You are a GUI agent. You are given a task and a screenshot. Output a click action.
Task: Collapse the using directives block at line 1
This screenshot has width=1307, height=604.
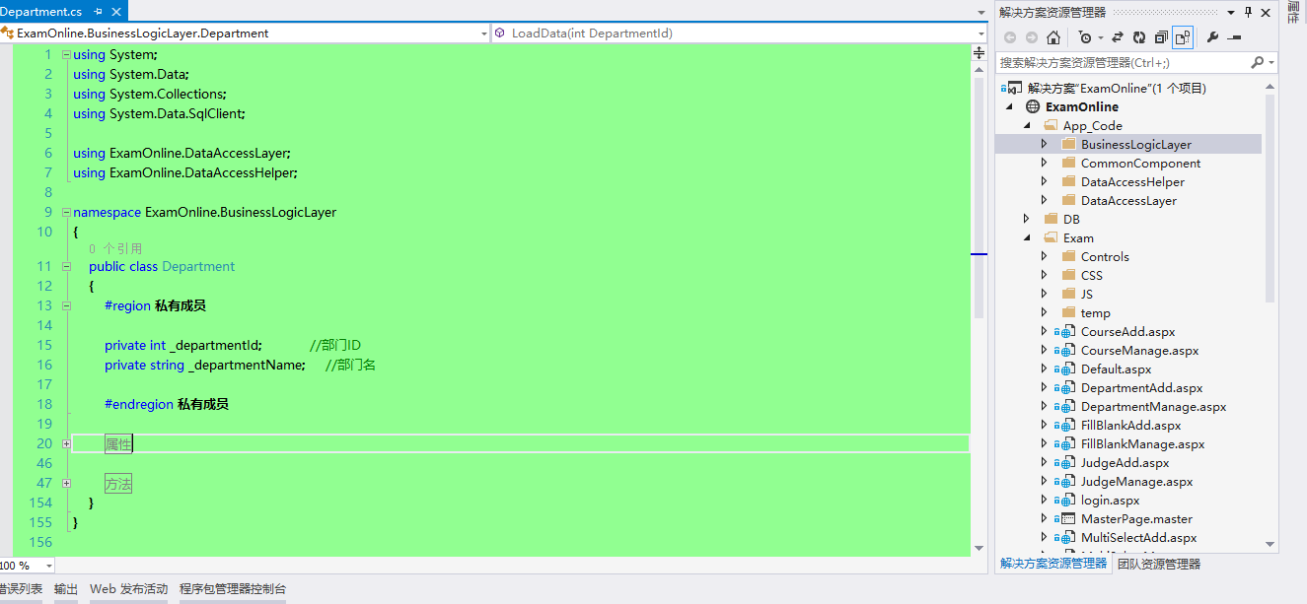pyautogui.click(x=66, y=54)
